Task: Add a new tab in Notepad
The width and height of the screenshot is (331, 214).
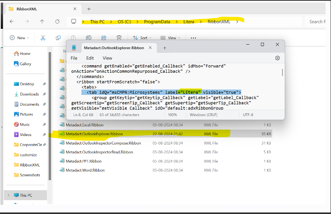Action: tap(165, 48)
